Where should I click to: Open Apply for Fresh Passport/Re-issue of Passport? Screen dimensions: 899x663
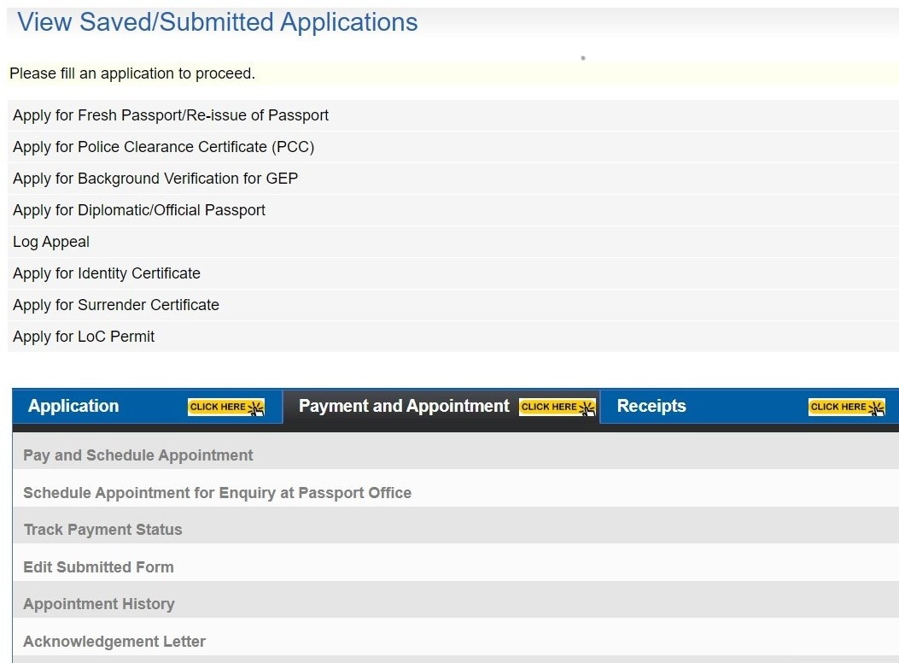point(171,115)
